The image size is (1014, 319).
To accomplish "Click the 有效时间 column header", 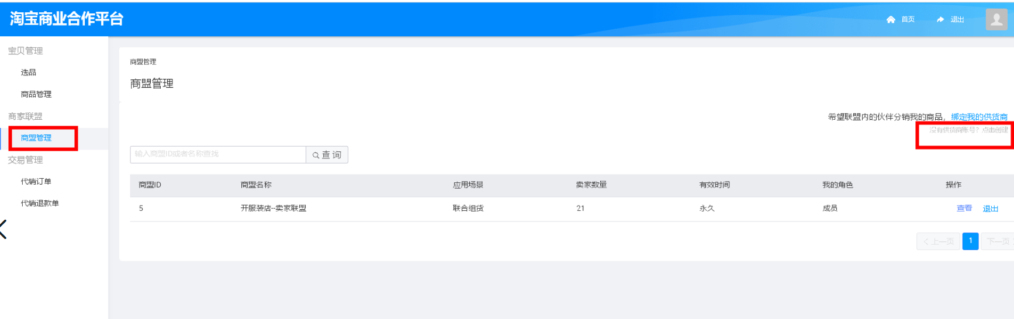I will coord(715,185).
